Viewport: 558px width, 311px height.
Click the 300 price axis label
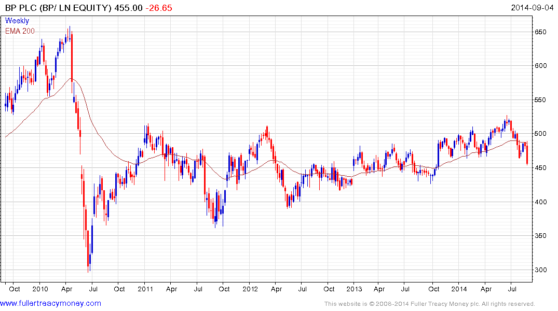point(540,270)
